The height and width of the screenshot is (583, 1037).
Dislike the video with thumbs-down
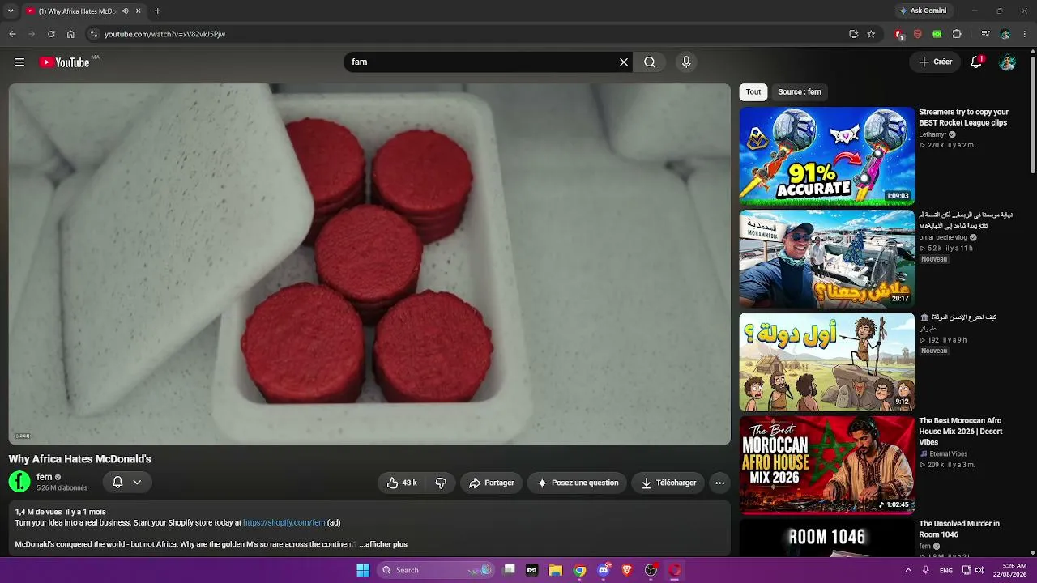point(441,483)
